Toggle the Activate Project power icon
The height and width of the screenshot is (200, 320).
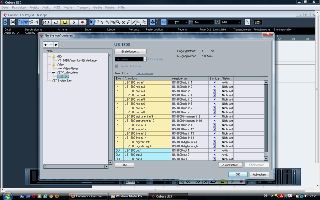pyautogui.click(x=5, y=22)
